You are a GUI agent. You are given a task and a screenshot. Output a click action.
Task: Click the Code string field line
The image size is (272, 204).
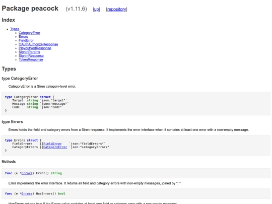(x=38, y=107)
